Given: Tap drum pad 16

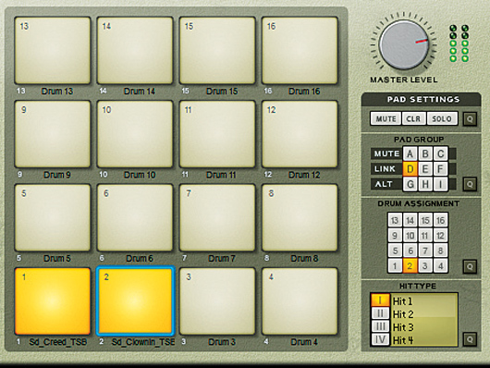Looking at the screenshot, I should tap(300, 50).
